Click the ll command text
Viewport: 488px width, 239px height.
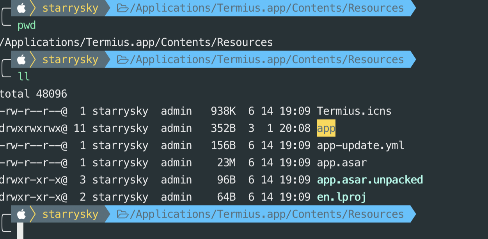tap(24, 76)
